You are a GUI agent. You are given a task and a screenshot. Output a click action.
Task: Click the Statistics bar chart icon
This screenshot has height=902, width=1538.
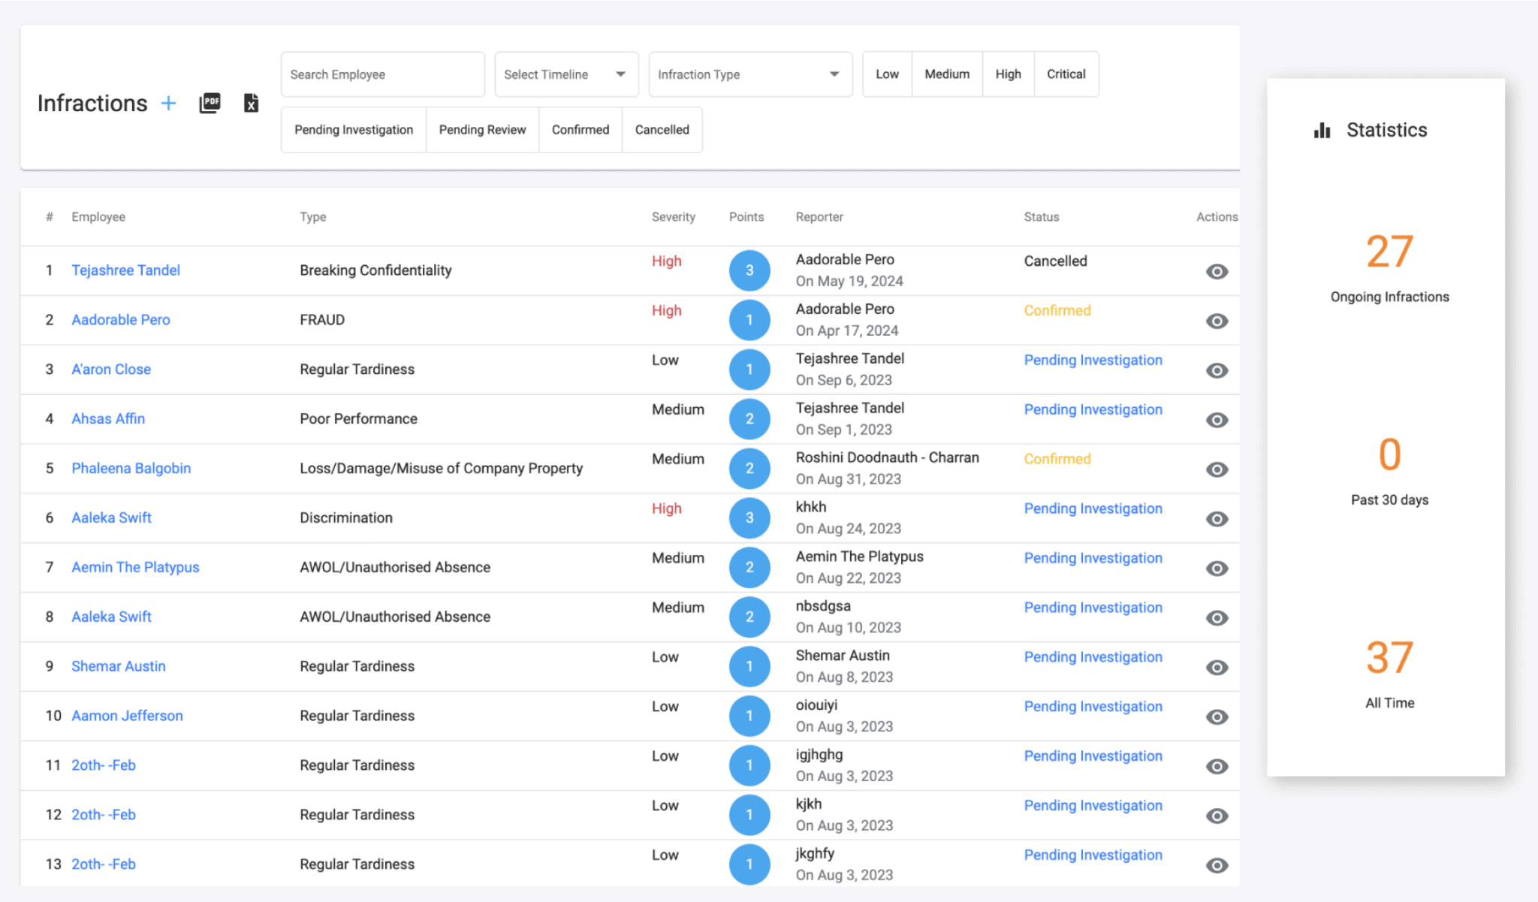tap(1322, 129)
